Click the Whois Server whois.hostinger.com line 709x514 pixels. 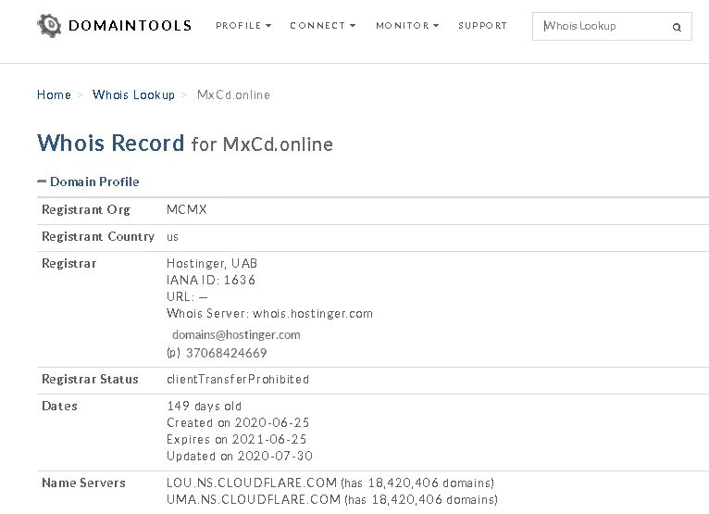(x=269, y=314)
